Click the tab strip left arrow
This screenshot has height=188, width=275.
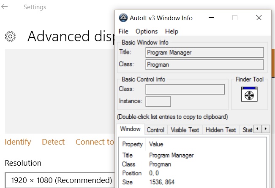point(257,129)
